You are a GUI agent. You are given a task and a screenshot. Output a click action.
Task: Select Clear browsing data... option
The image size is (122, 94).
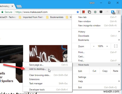tap(48, 75)
